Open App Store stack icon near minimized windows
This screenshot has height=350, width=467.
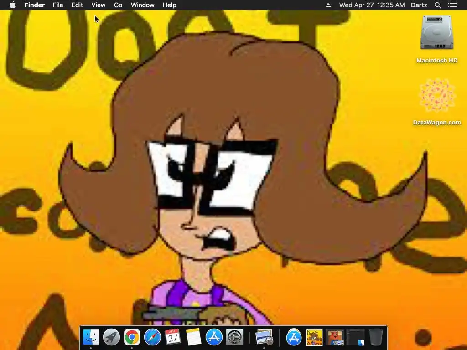(294, 337)
